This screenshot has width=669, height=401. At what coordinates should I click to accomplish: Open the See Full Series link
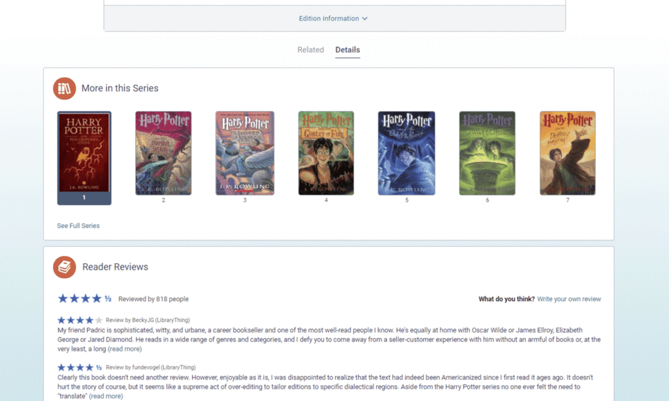(x=78, y=226)
